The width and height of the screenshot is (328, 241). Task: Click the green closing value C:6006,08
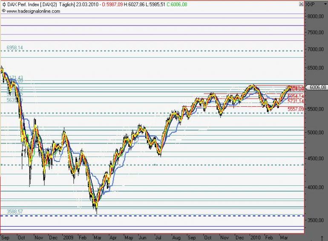coord(177,5)
